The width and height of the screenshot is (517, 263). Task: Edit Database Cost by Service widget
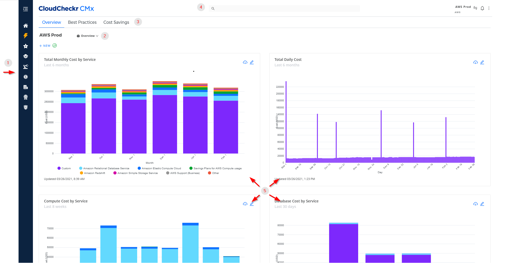(x=482, y=204)
